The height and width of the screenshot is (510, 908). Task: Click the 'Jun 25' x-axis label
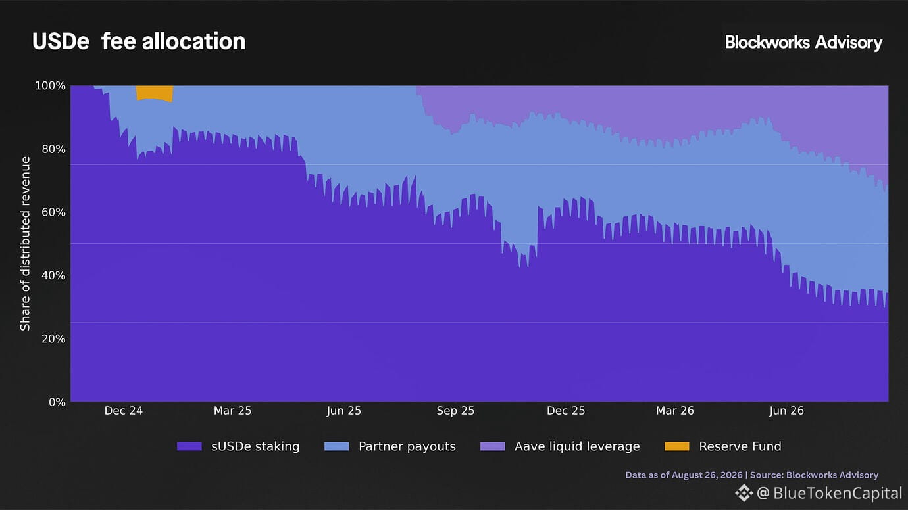coord(344,411)
